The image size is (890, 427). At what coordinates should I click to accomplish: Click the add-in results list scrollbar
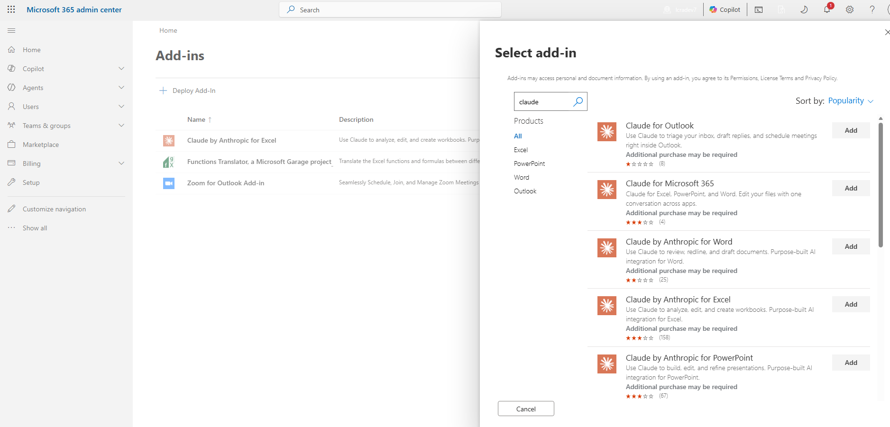(881, 185)
